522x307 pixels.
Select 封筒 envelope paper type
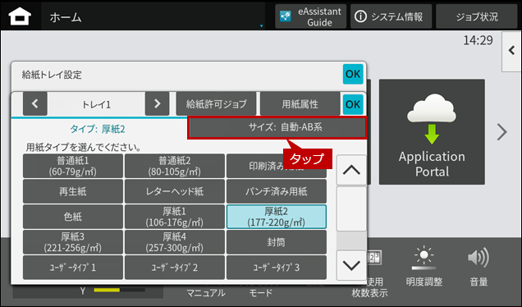click(x=277, y=242)
